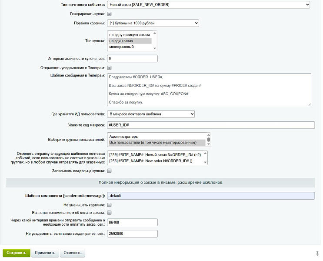This screenshot has height=261, width=323.
Task: Click the Отменить button
Action: [x=72, y=253]
